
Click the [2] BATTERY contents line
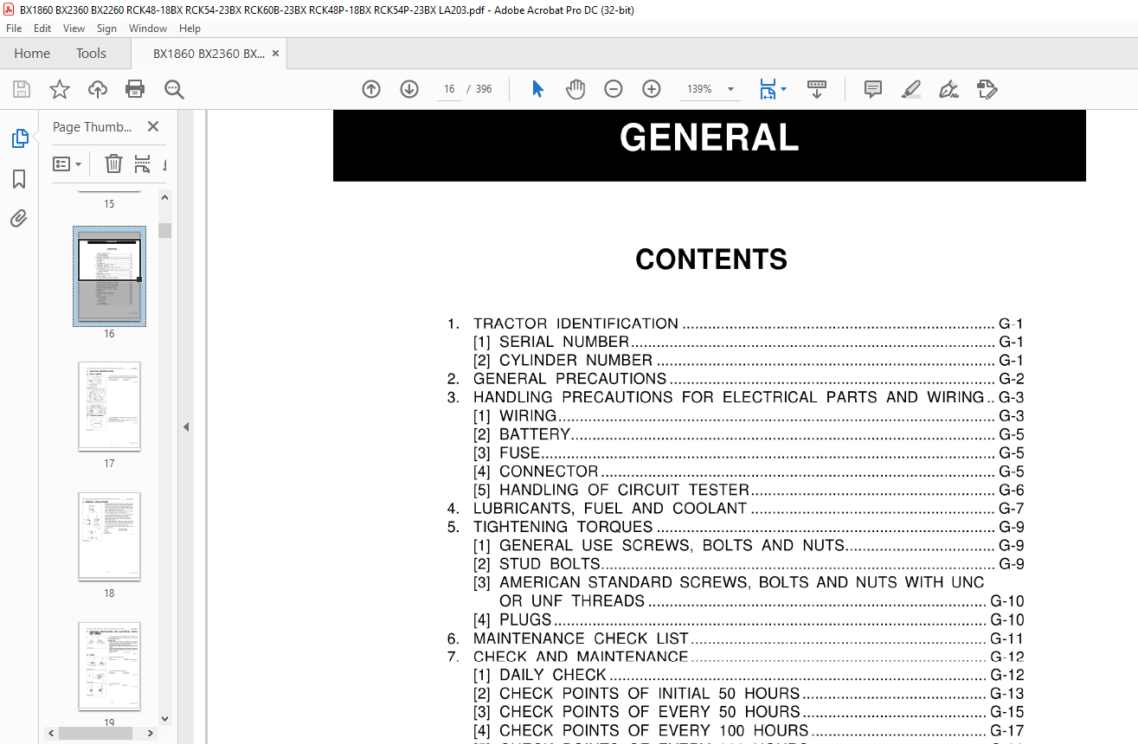749,434
